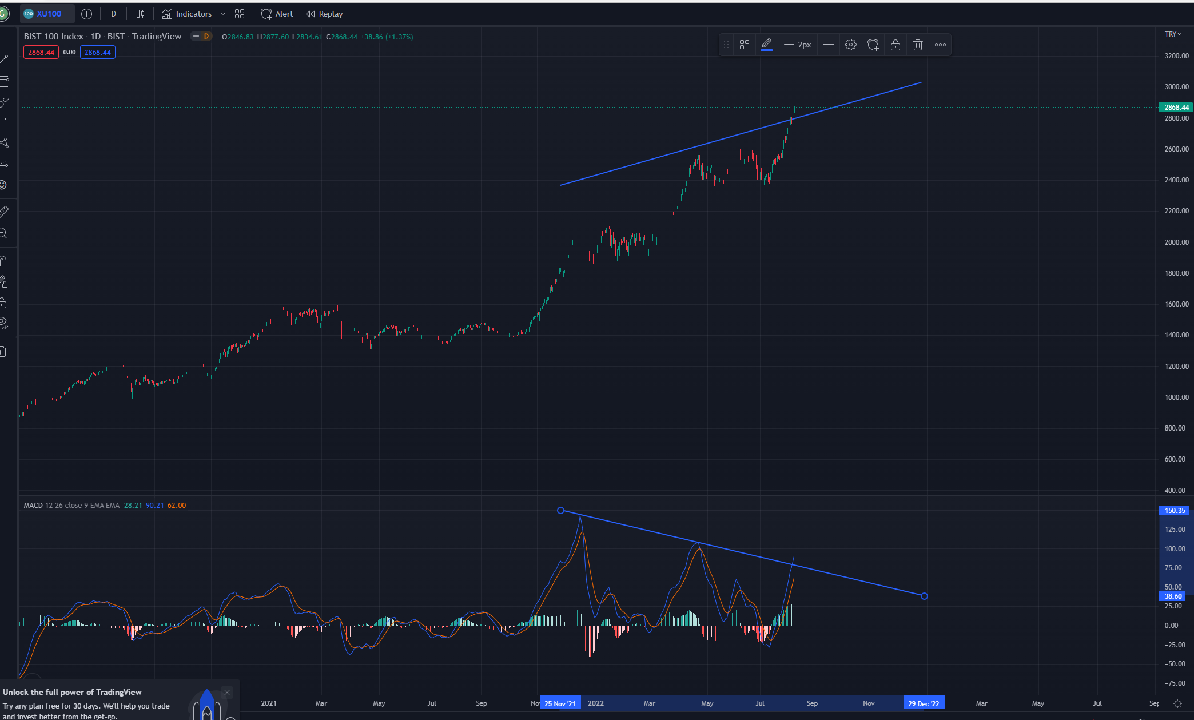Image resolution: width=1194 pixels, height=720 pixels.
Task: Open drawing settings gear in floating toolbar
Action: pyautogui.click(x=851, y=45)
